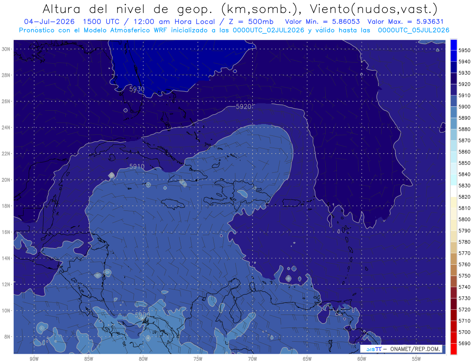
Task: Click the 10N latitude label
Action: pyautogui.click(x=6, y=311)
